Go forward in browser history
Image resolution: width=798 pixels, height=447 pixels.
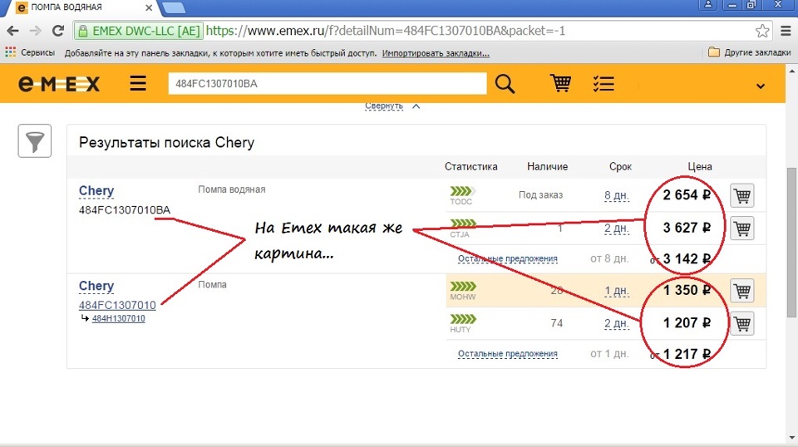35,31
